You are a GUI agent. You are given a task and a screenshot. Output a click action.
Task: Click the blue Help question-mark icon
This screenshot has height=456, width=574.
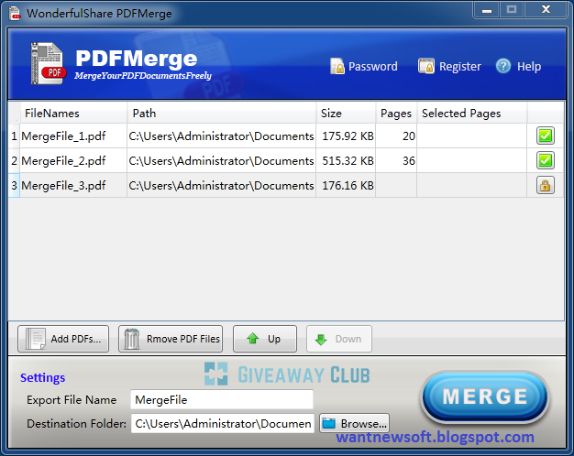click(x=503, y=66)
